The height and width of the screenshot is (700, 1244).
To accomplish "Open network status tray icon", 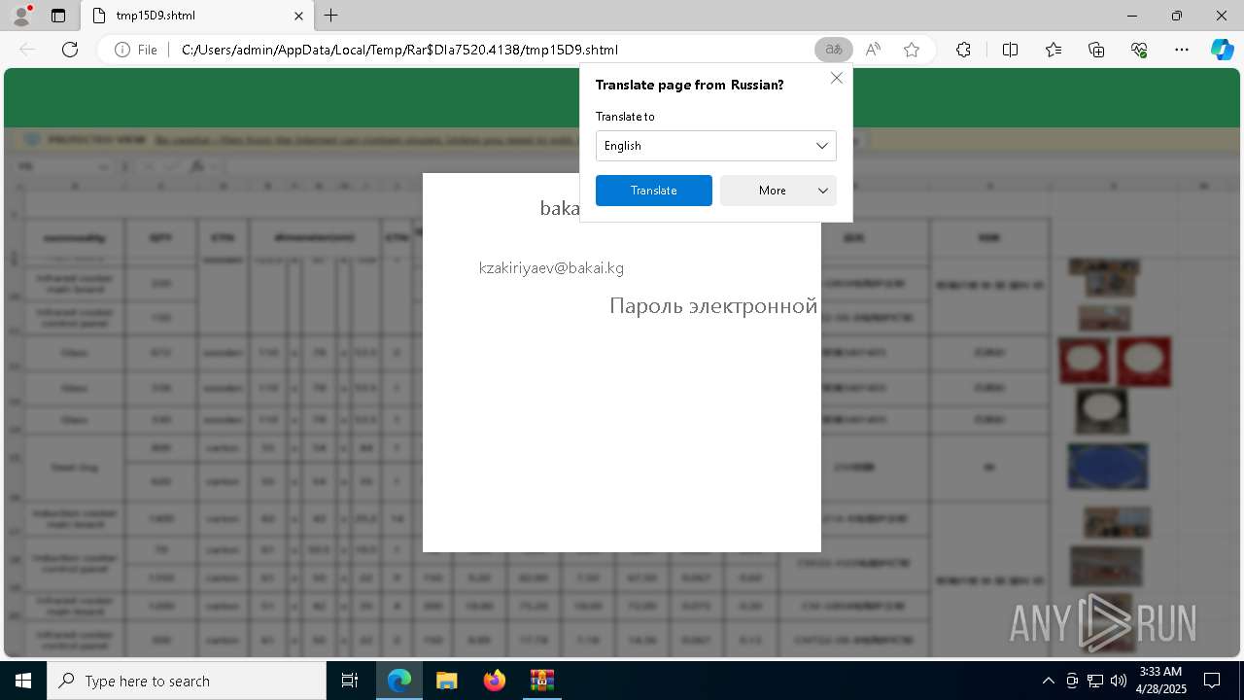I will click(x=1095, y=681).
